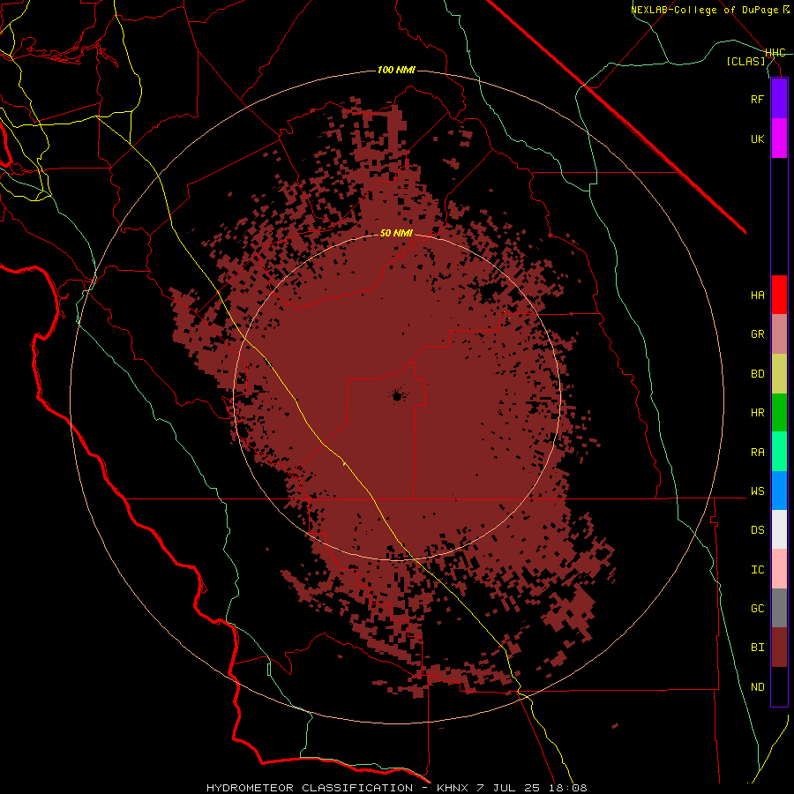Select the GR dusty-pink legend swatch
This screenshot has width=794, height=794.
tap(779, 334)
